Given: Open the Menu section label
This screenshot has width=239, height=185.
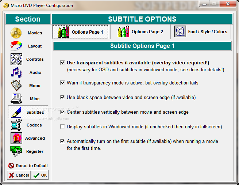Looking at the screenshot, I should [35, 86].
